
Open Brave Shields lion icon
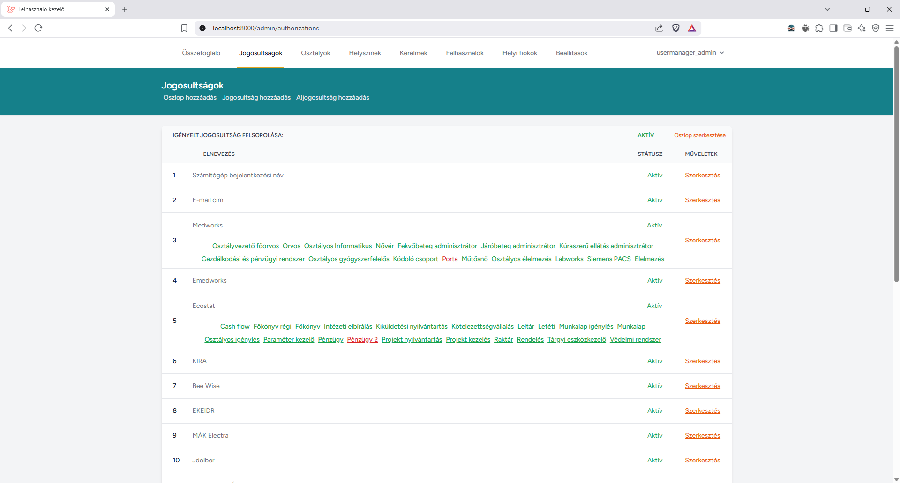(x=676, y=28)
